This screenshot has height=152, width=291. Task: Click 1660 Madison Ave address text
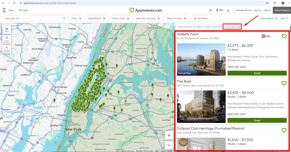[x=198, y=133]
